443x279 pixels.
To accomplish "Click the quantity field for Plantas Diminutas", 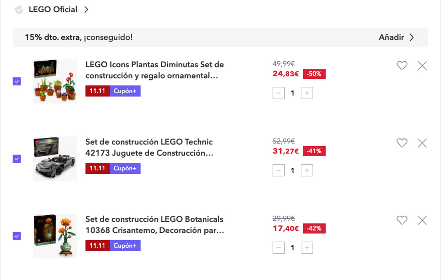I will [x=293, y=93].
